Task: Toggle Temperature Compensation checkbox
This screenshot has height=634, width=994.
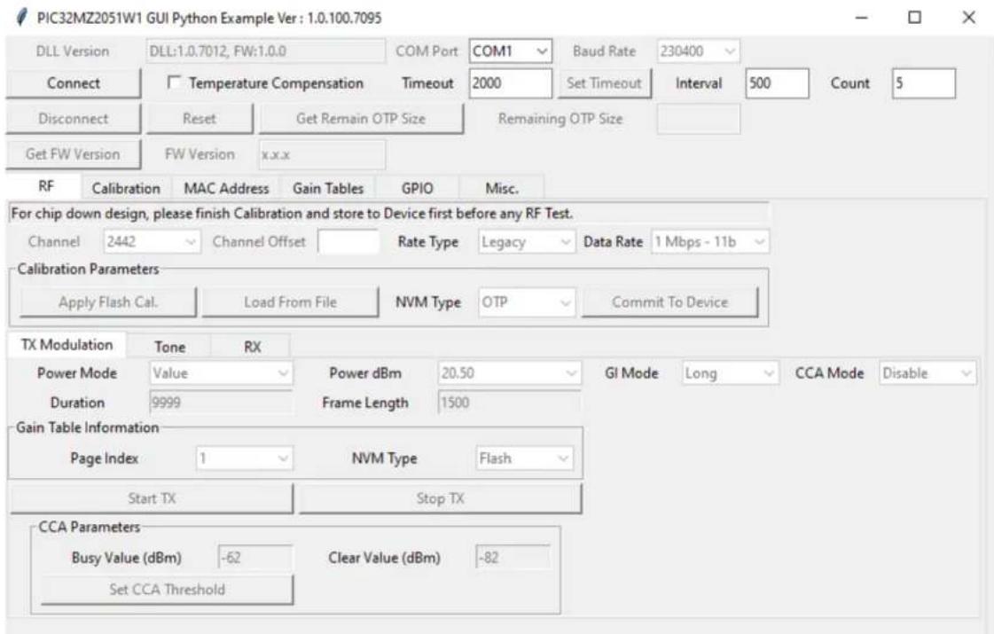Action: [x=174, y=83]
